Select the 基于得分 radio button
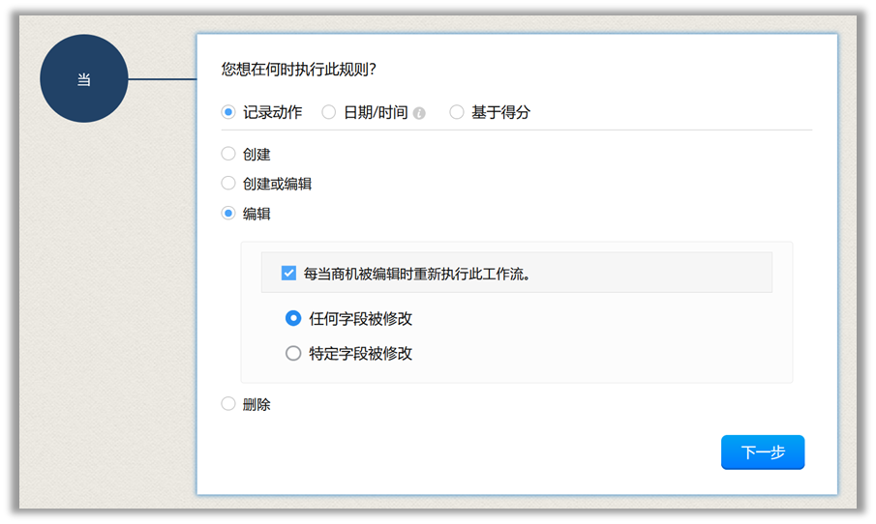 (x=457, y=112)
